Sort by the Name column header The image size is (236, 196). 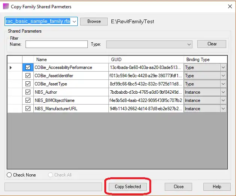pos(71,59)
